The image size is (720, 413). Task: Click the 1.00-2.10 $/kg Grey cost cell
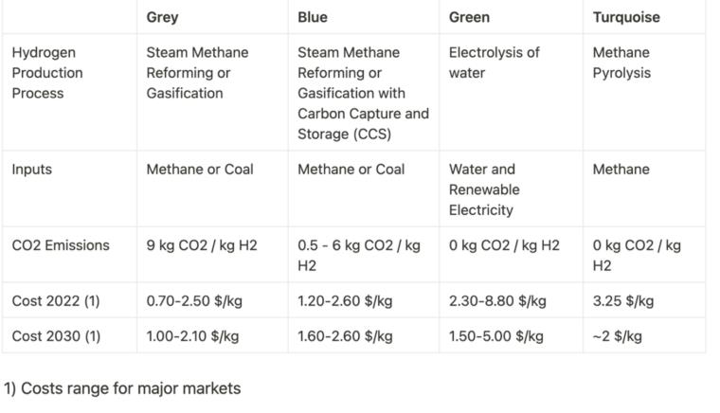click(x=192, y=336)
